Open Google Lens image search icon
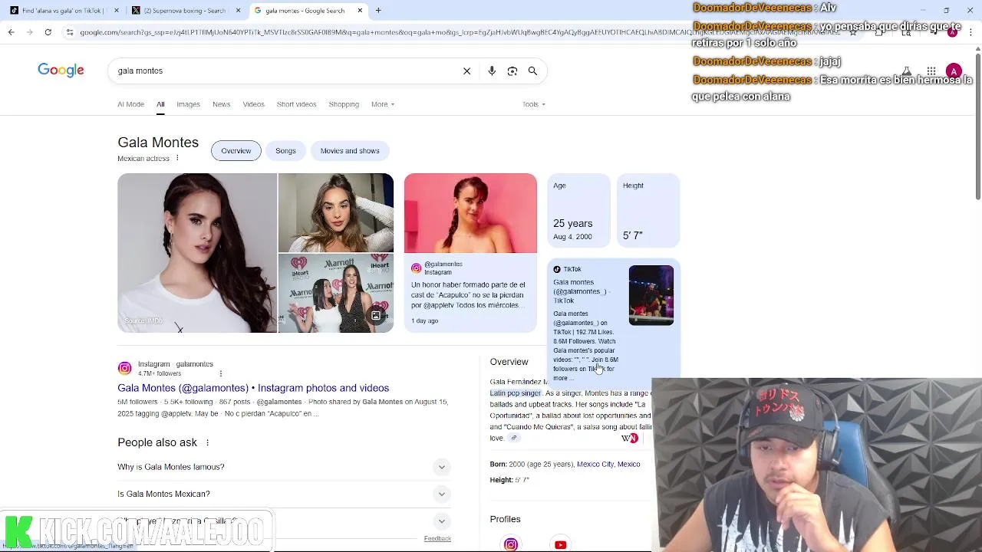Viewport: 982px width, 552px height. (x=512, y=71)
